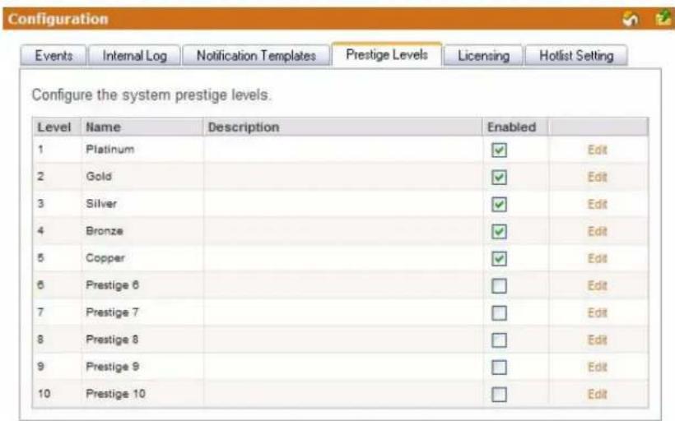Screen dimensions: 675x421
Task: Click the Prestige 10 name text
Action: (x=115, y=394)
